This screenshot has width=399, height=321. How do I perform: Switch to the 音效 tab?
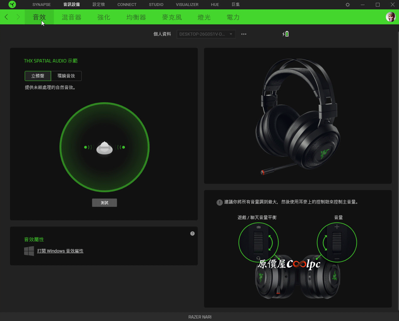(x=39, y=17)
